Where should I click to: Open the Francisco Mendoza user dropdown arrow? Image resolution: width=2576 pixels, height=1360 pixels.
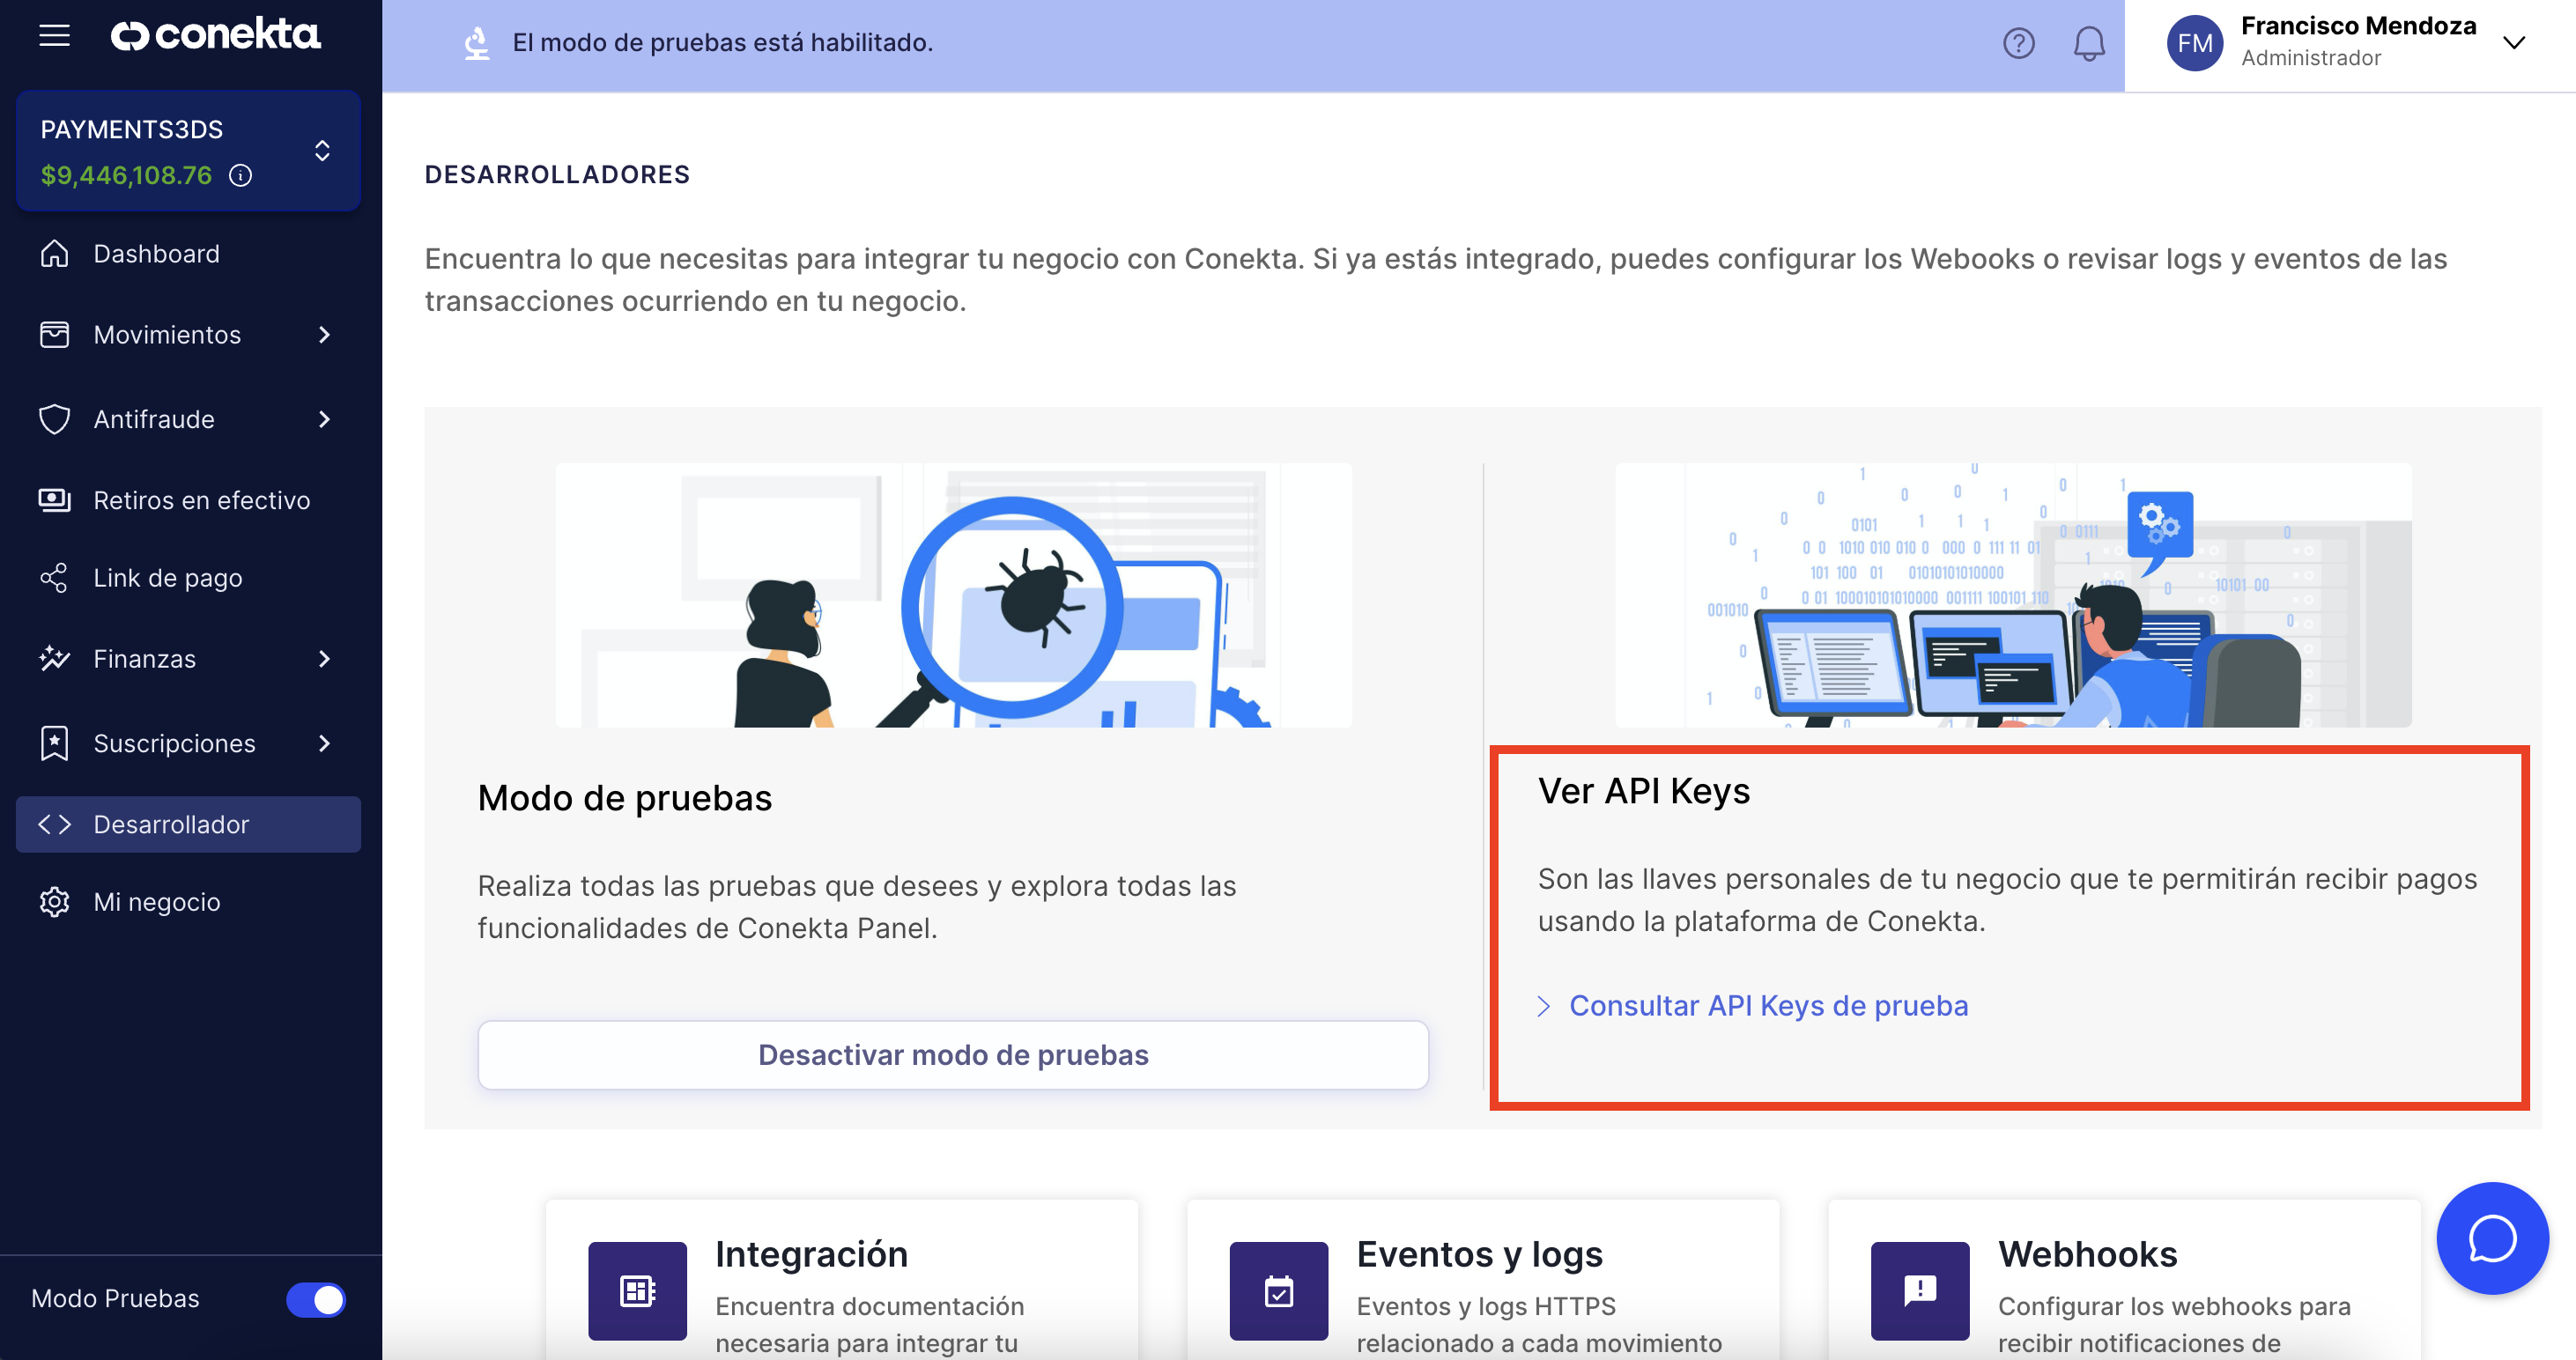click(x=2513, y=43)
